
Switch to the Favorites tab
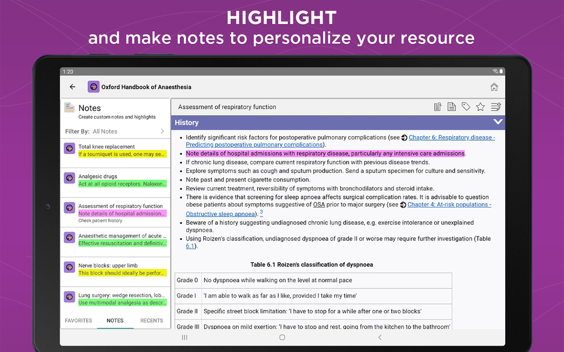78,320
